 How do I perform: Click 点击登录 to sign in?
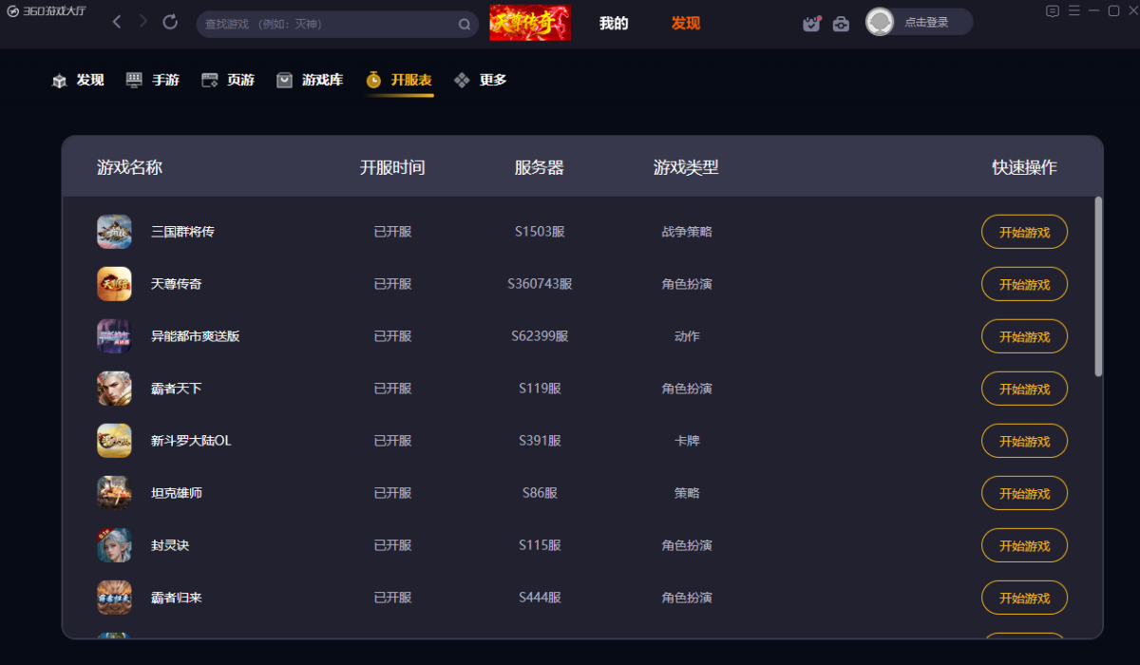click(925, 23)
